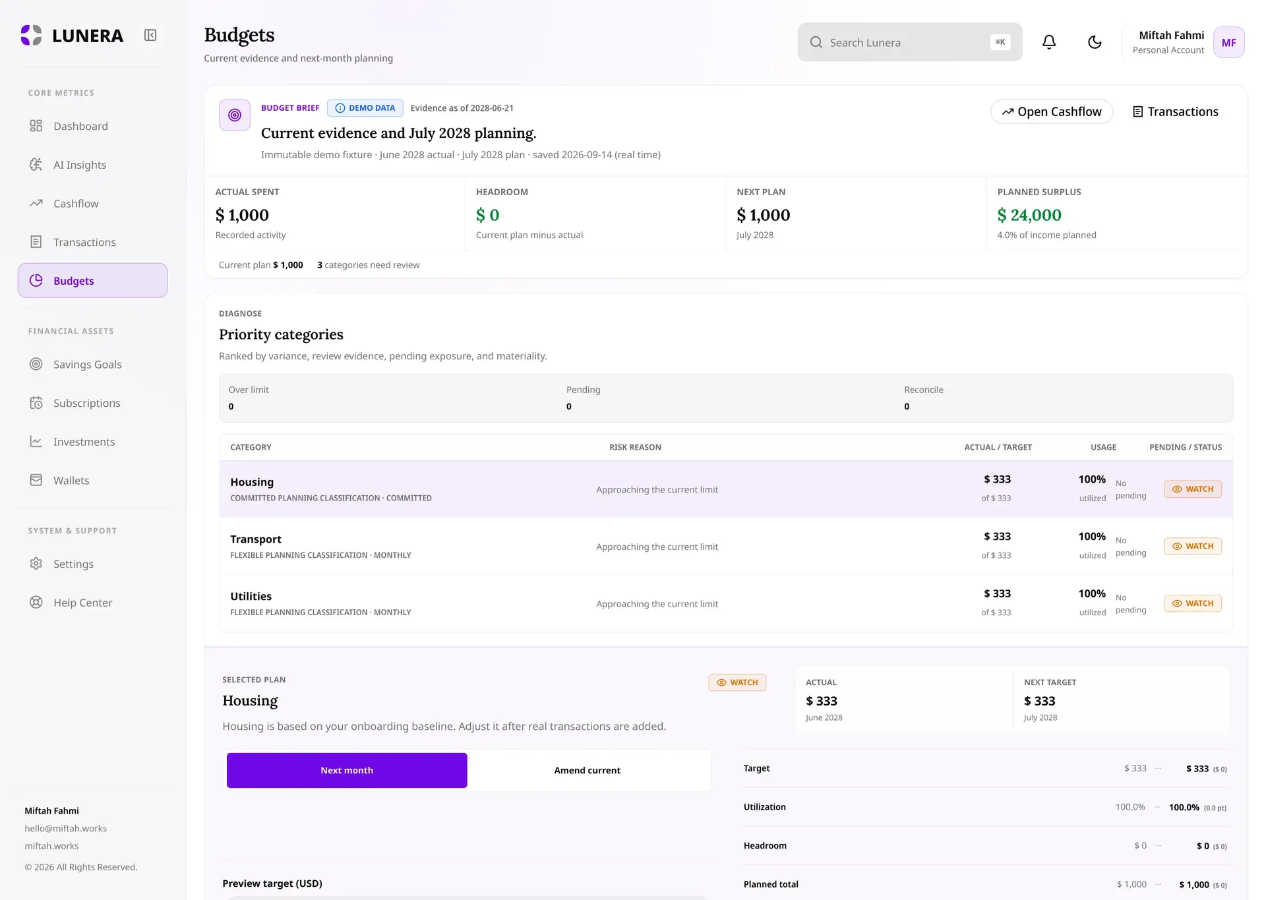Click the DEMO DATA badge
Screen dimensions: 1266x900
point(365,108)
